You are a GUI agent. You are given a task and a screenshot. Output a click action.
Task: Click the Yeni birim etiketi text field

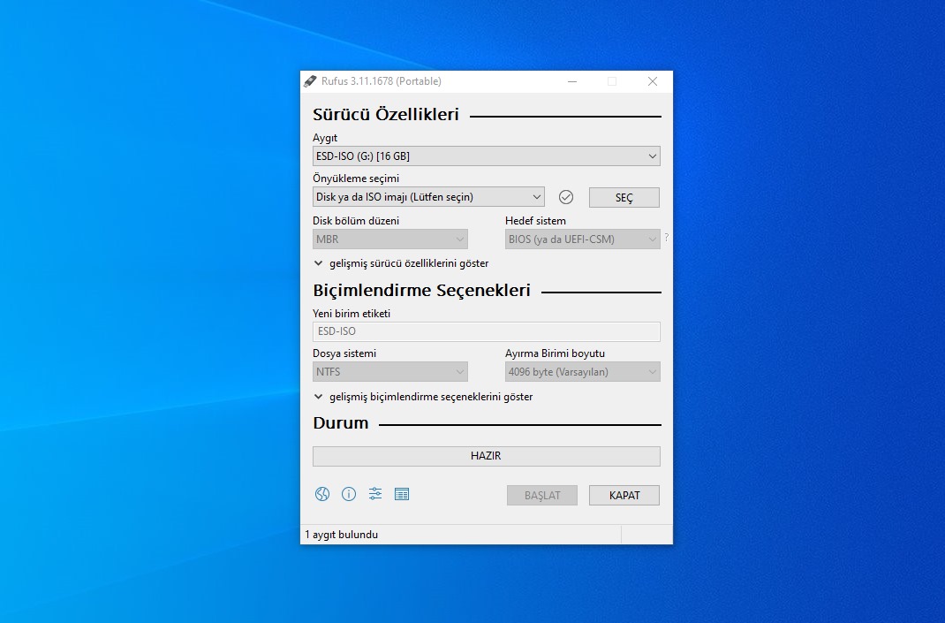click(486, 331)
